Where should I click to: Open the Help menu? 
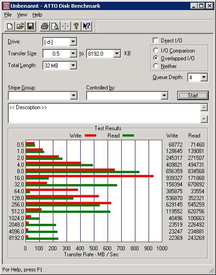[x=37, y=15]
